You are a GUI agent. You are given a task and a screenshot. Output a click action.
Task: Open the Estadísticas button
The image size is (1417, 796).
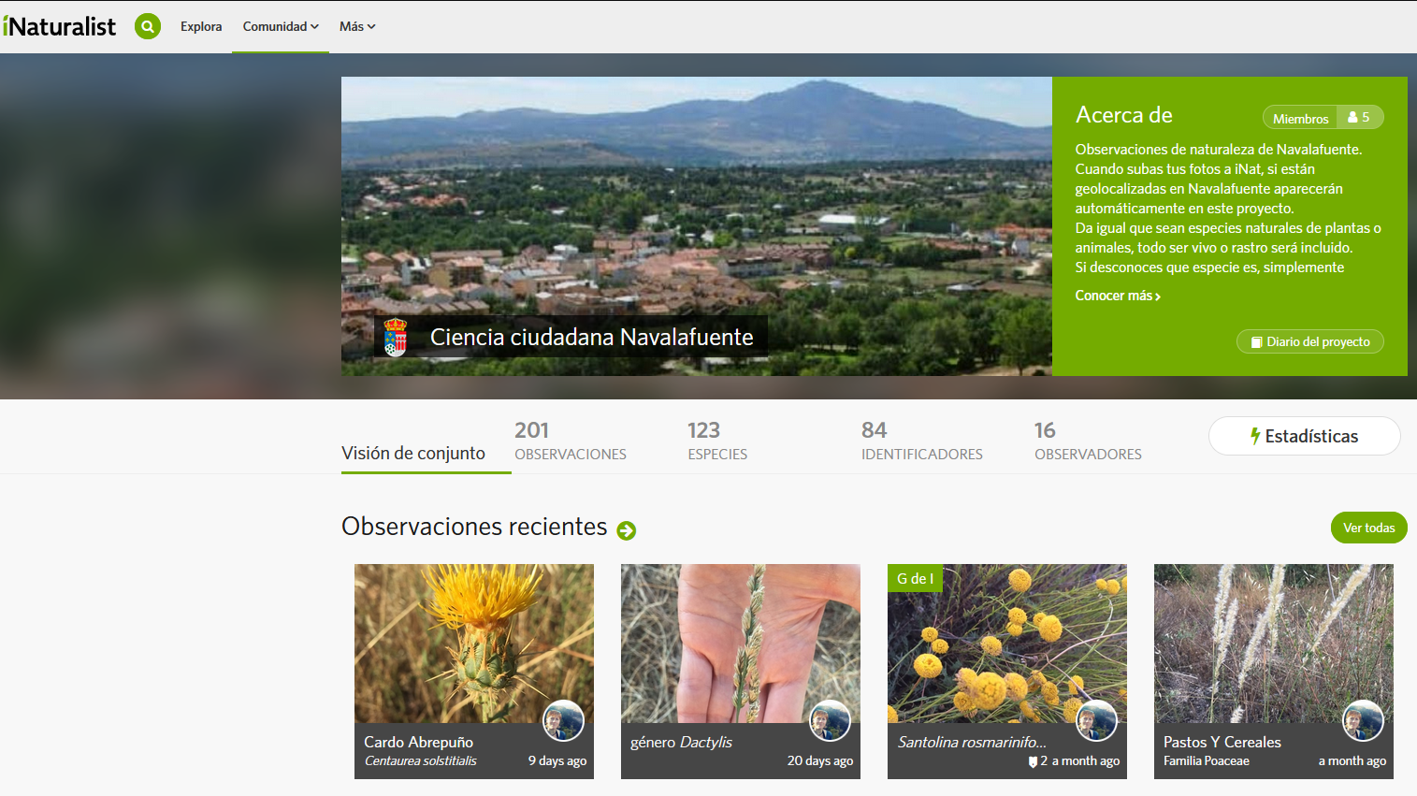(x=1304, y=436)
